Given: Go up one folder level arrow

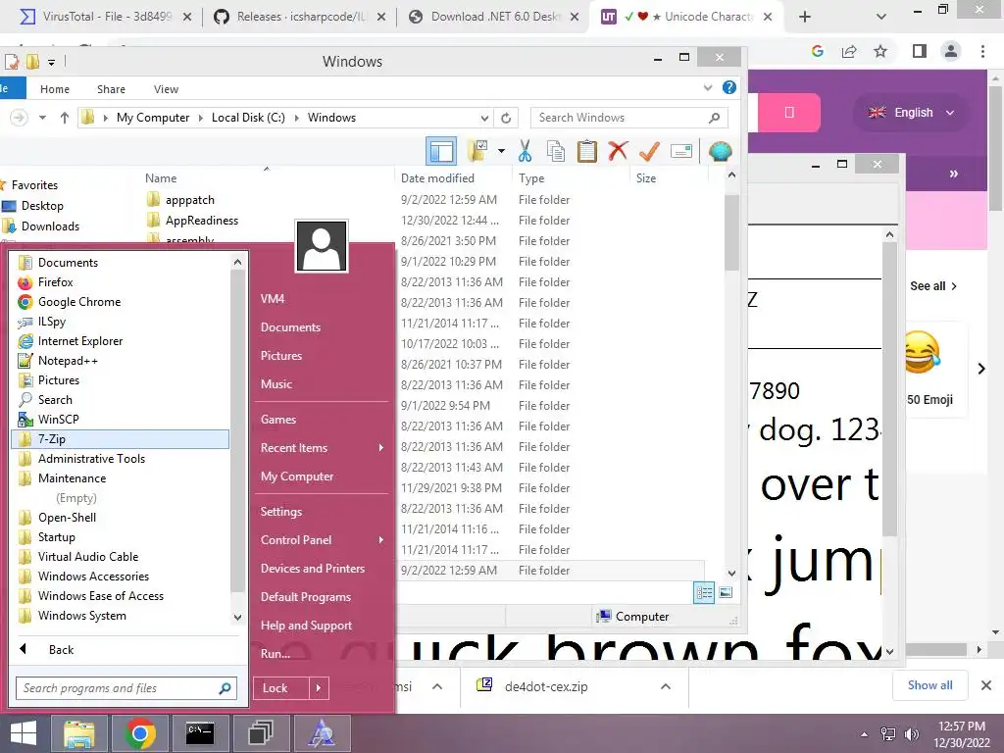Looking at the screenshot, I should coord(64,118).
